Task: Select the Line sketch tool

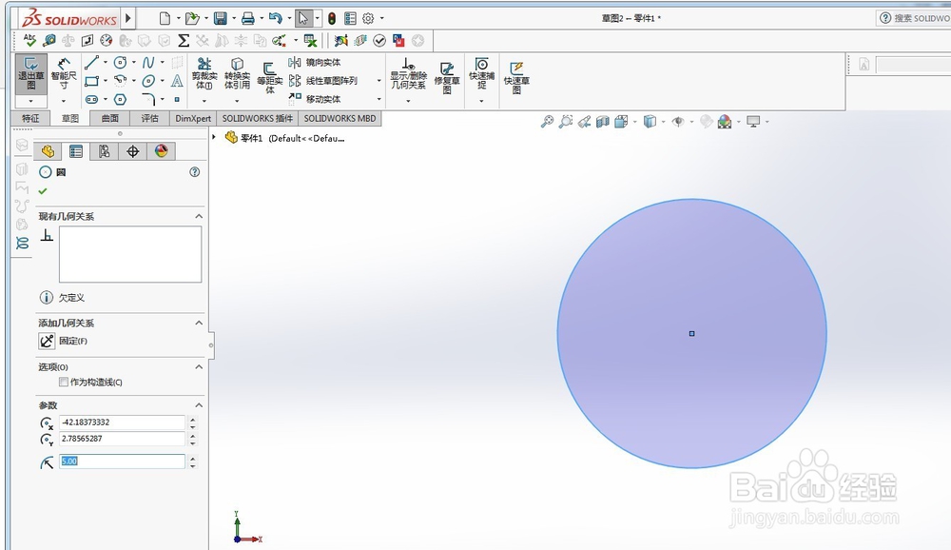Action: [91, 63]
